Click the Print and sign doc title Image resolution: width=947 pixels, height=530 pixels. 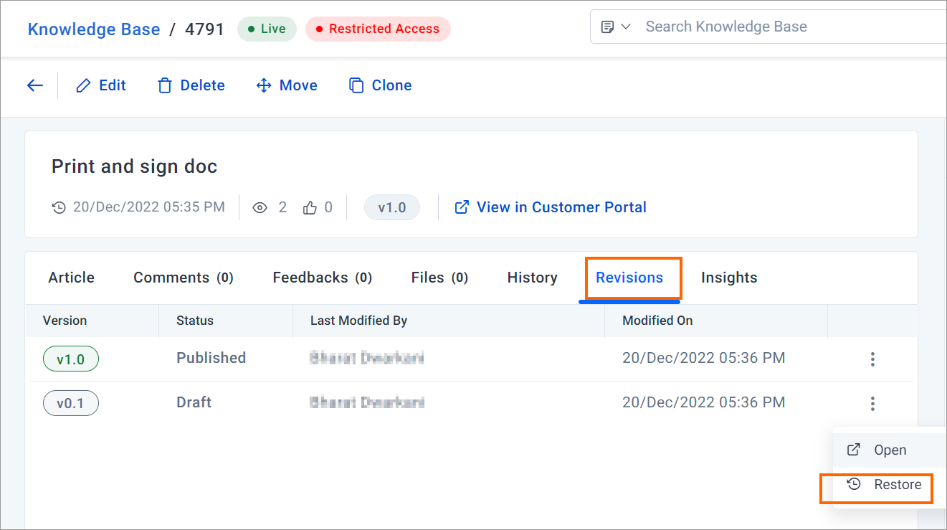tap(135, 166)
